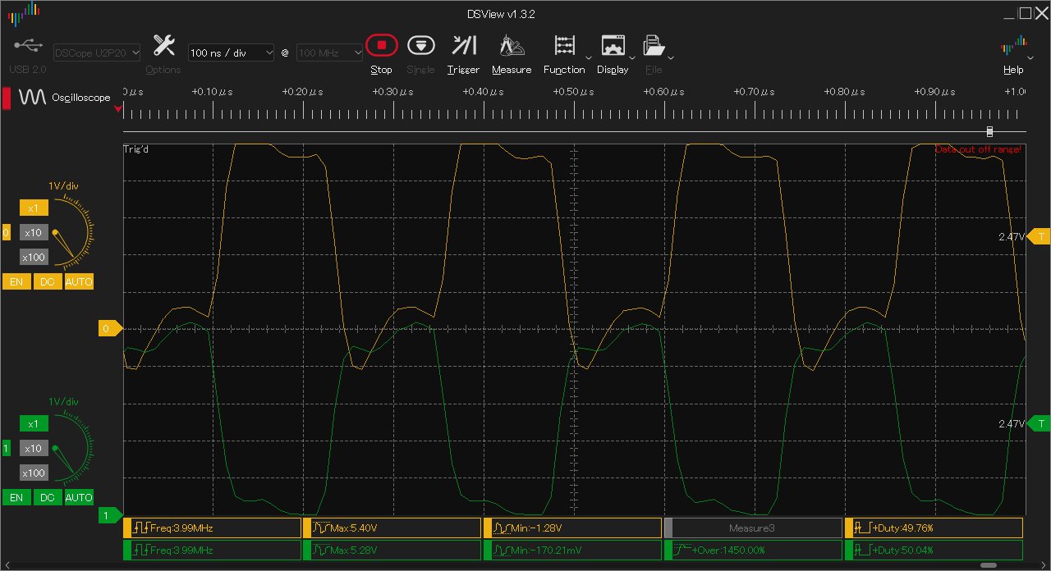This screenshot has width=1051, height=571.
Task: Click the green Max:5.28V measurement
Action: (392, 550)
